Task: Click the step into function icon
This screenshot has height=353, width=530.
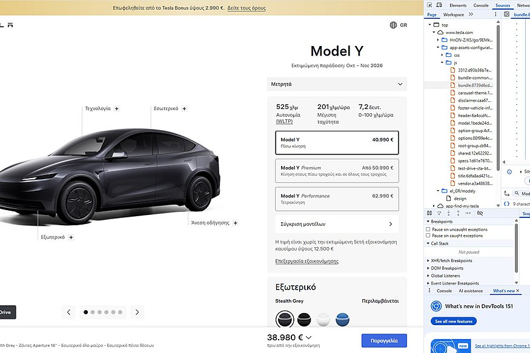Action: (448, 213)
